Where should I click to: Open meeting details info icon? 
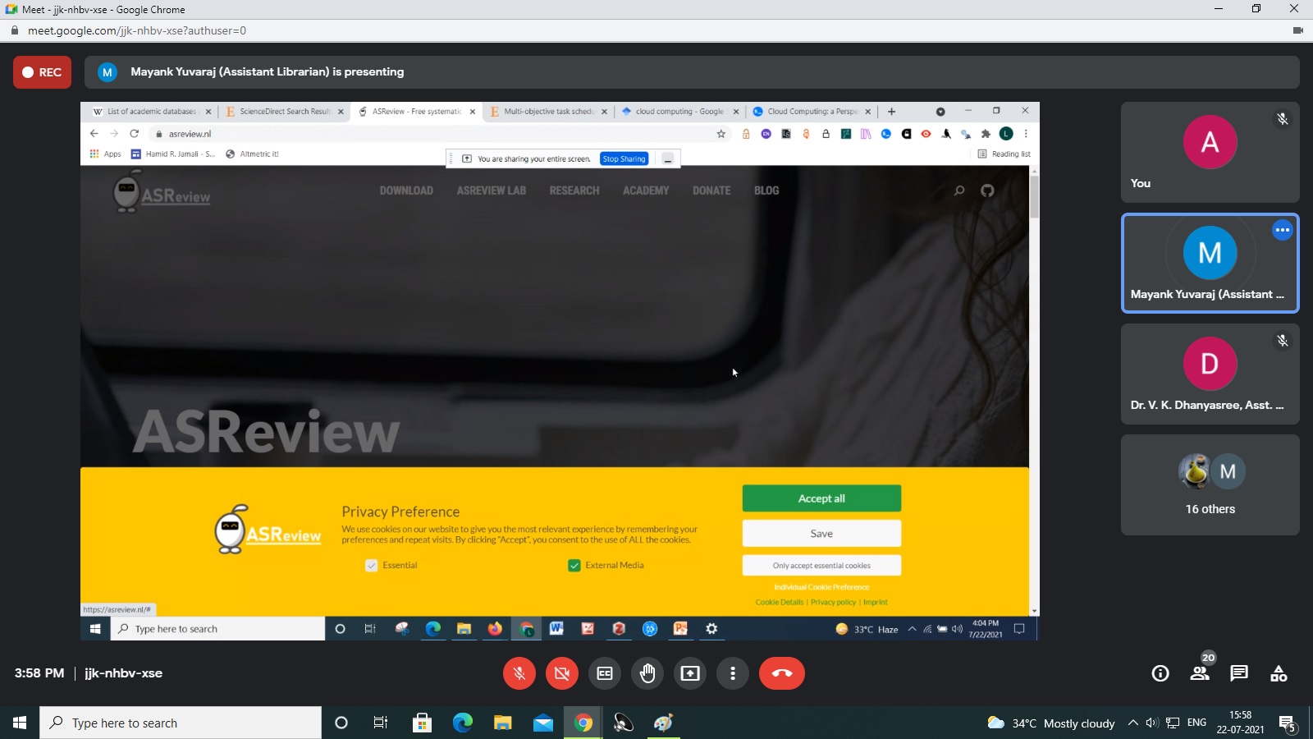(x=1160, y=673)
